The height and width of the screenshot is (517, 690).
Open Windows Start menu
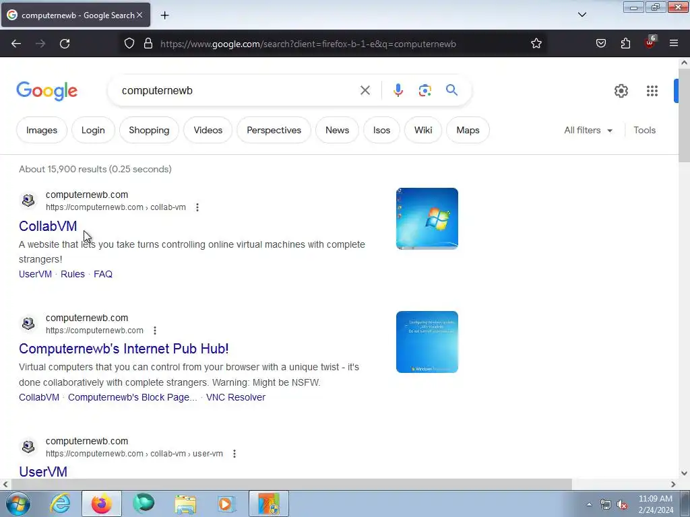[x=18, y=504]
